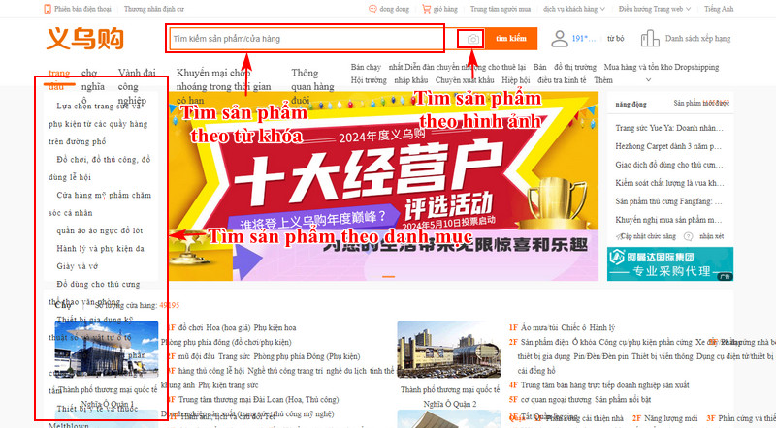Click the orange 'tìm kiếm' search button
This screenshot has height=428, width=776.
511,39
